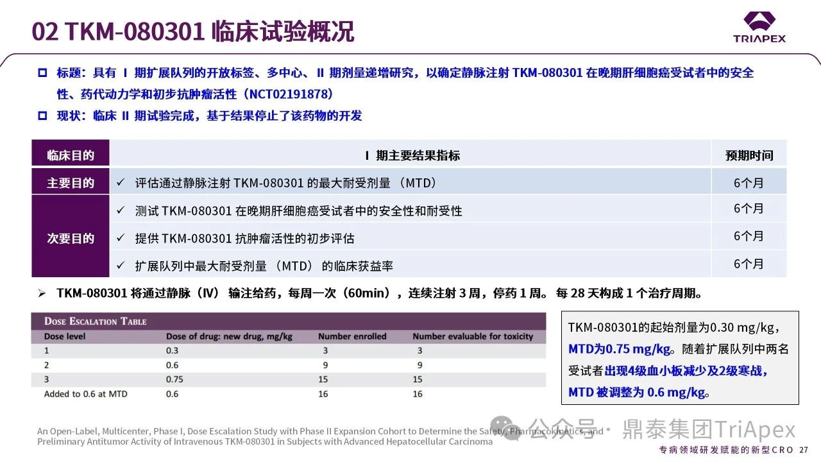Click the 临床目的 table header
This screenshot has width=821, height=462.
[x=71, y=155]
